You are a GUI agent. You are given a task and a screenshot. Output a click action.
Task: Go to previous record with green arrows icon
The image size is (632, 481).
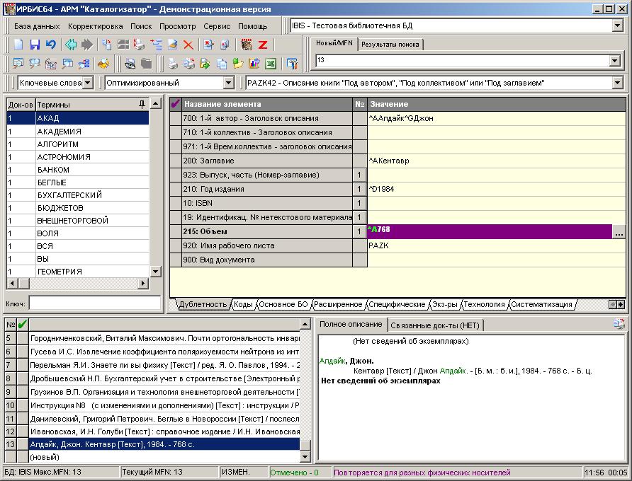(x=71, y=45)
